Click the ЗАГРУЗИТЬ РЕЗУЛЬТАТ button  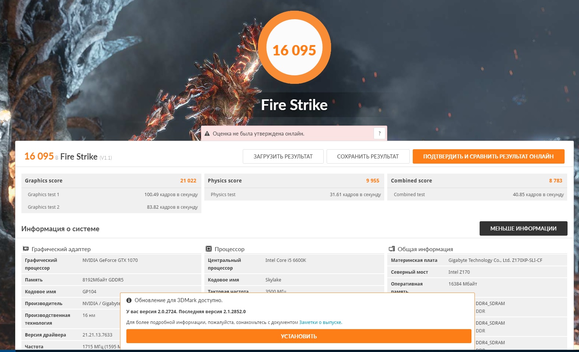tap(283, 156)
